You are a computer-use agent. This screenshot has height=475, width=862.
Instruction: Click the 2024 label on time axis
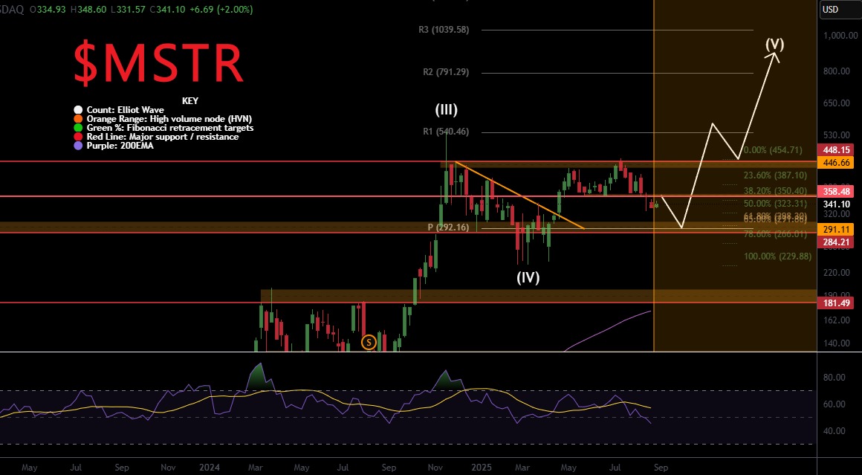tap(210, 468)
